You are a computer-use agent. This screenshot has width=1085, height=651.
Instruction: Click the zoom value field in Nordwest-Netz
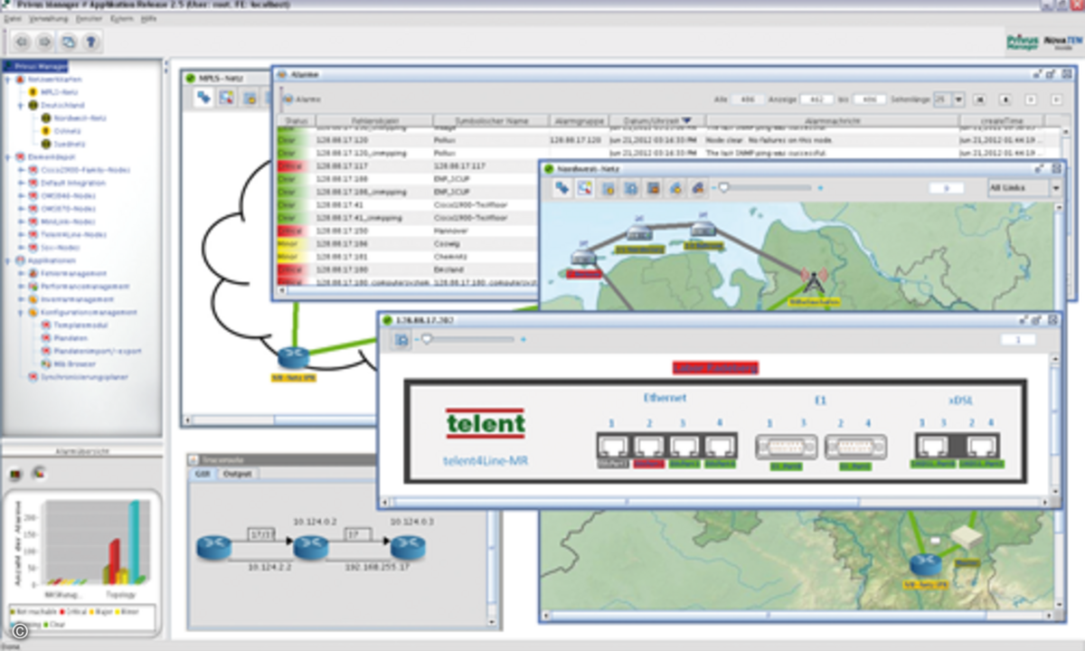(946, 188)
